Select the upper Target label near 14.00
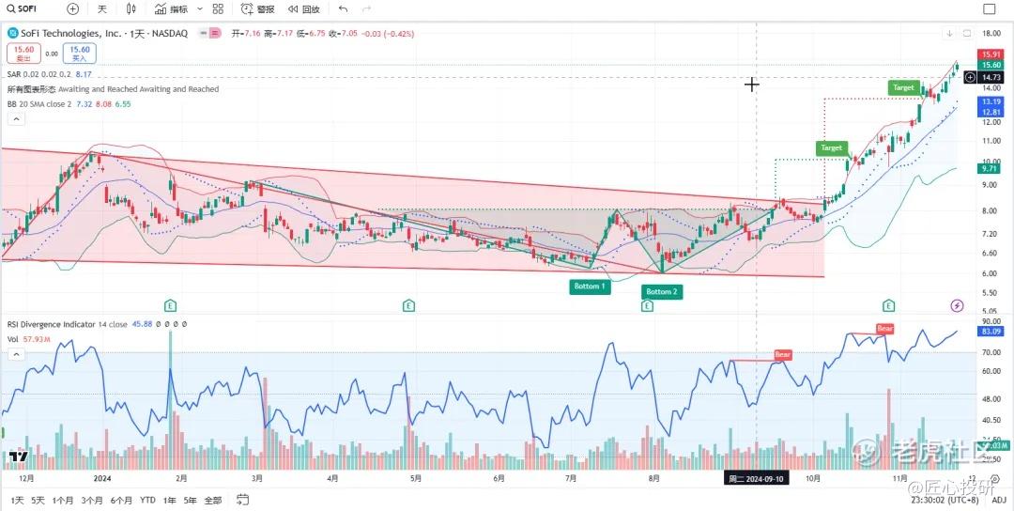Screen dimensions: 1014x511 (903, 87)
